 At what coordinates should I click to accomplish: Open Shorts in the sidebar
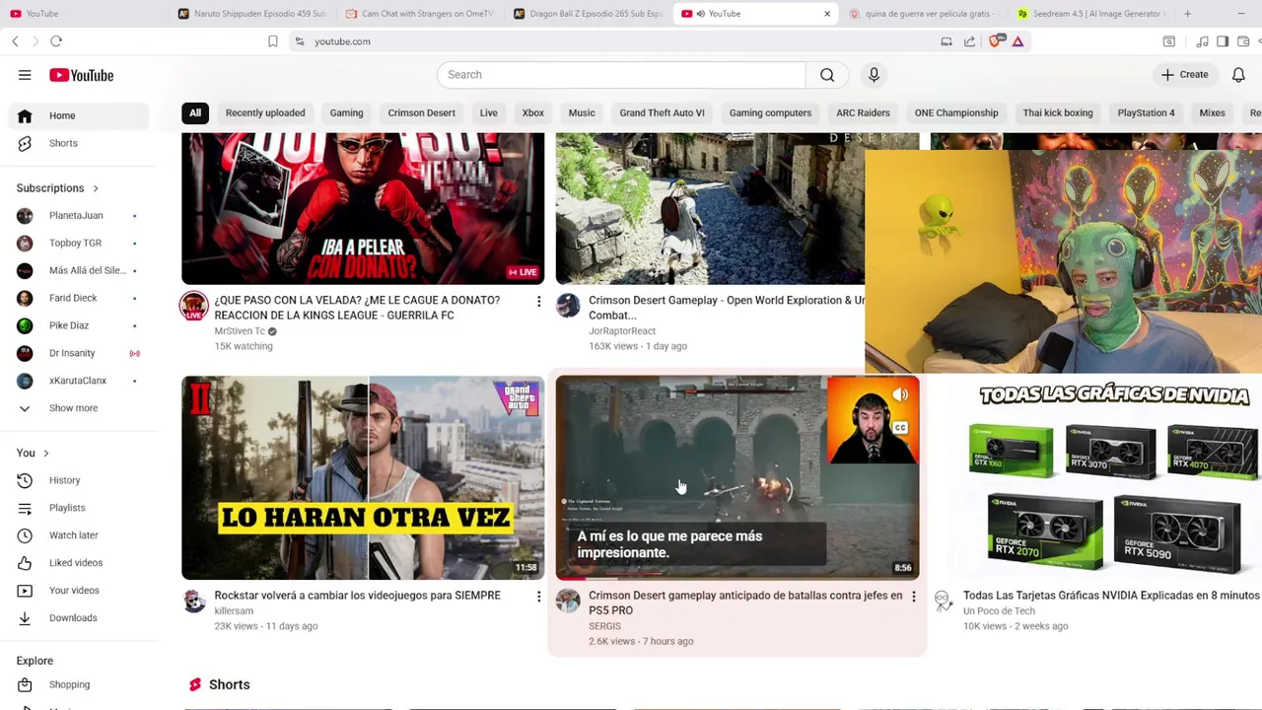click(x=79, y=143)
